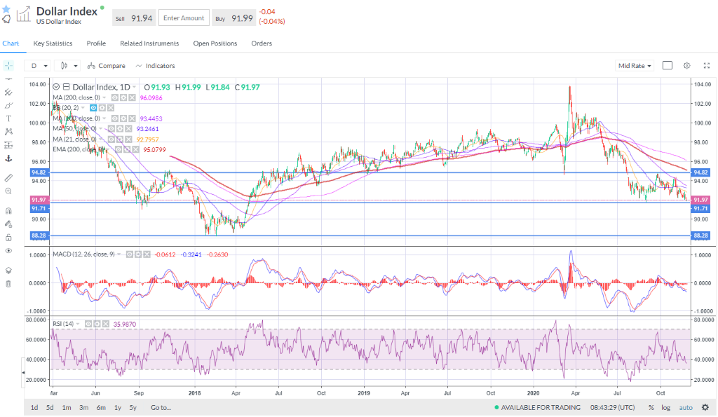718x417 pixels.
Task: Toggle visibility of MA (50, close, 0)
Action: (x=111, y=129)
